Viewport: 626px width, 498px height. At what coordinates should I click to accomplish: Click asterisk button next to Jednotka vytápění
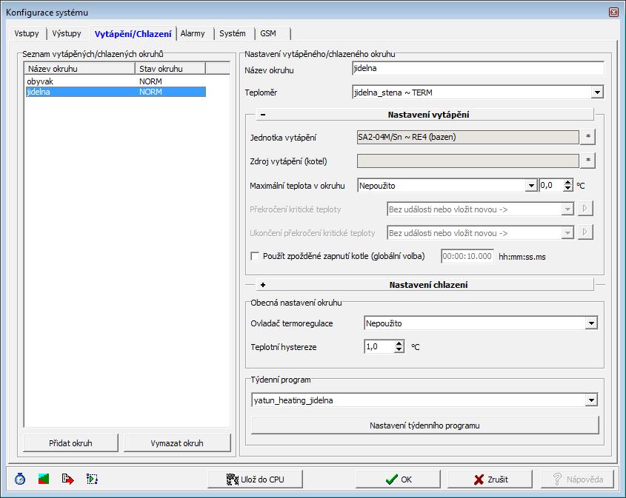(587, 137)
